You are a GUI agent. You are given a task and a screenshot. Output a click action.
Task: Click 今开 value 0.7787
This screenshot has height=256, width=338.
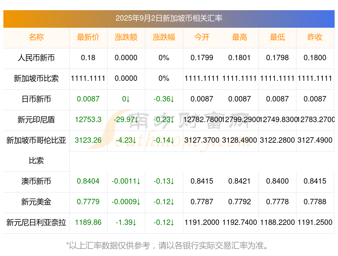tap(202, 202)
